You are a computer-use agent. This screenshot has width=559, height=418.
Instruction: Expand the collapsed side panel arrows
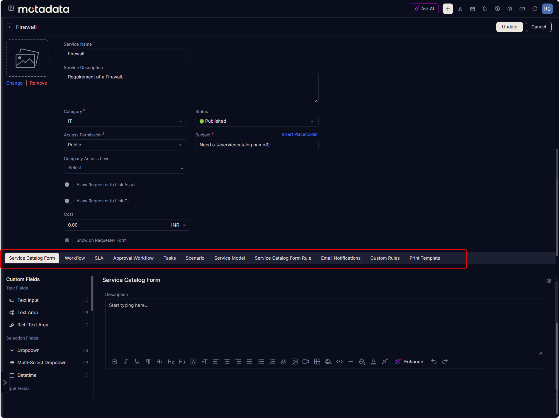[5, 382]
